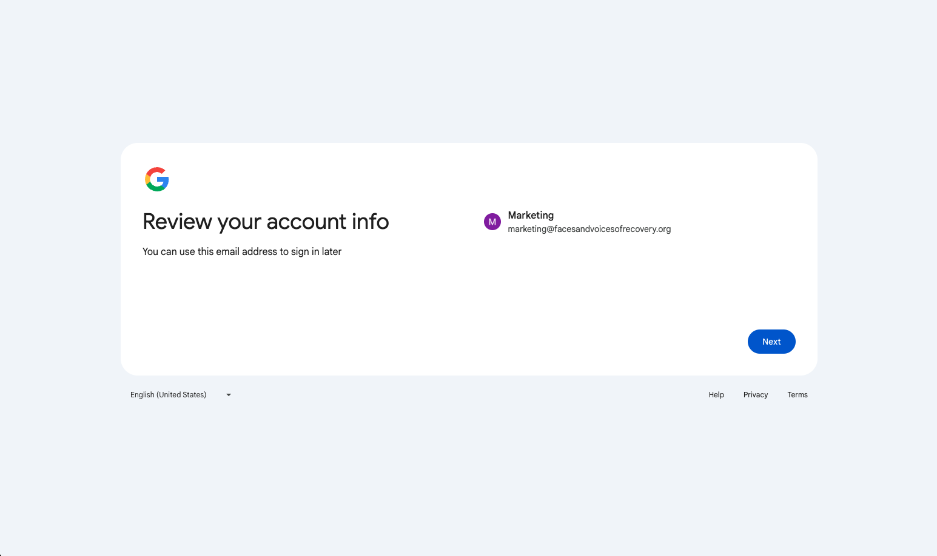Click the word 'info' in the heading
This screenshot has width=937, height=556.
click(x=370, y=222)
